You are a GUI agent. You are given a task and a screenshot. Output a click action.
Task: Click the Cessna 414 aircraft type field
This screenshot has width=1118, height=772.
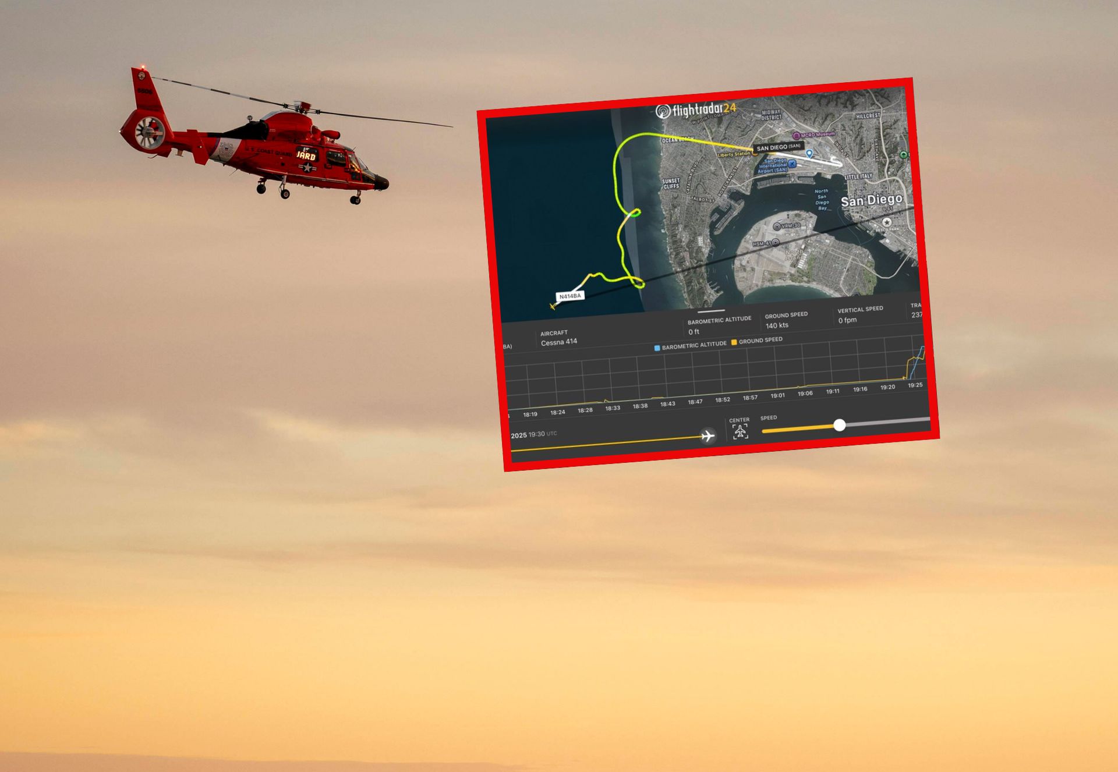pos(558,342)
